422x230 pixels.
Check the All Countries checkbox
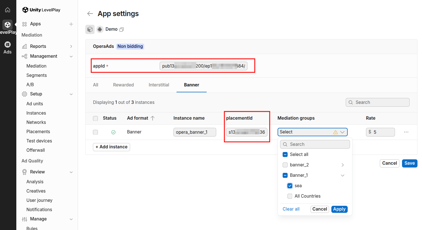pyautogui.click(x=290, y=196)
